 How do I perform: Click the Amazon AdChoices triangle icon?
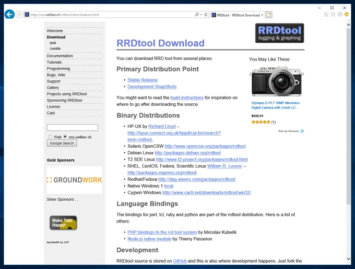[302, 131]
